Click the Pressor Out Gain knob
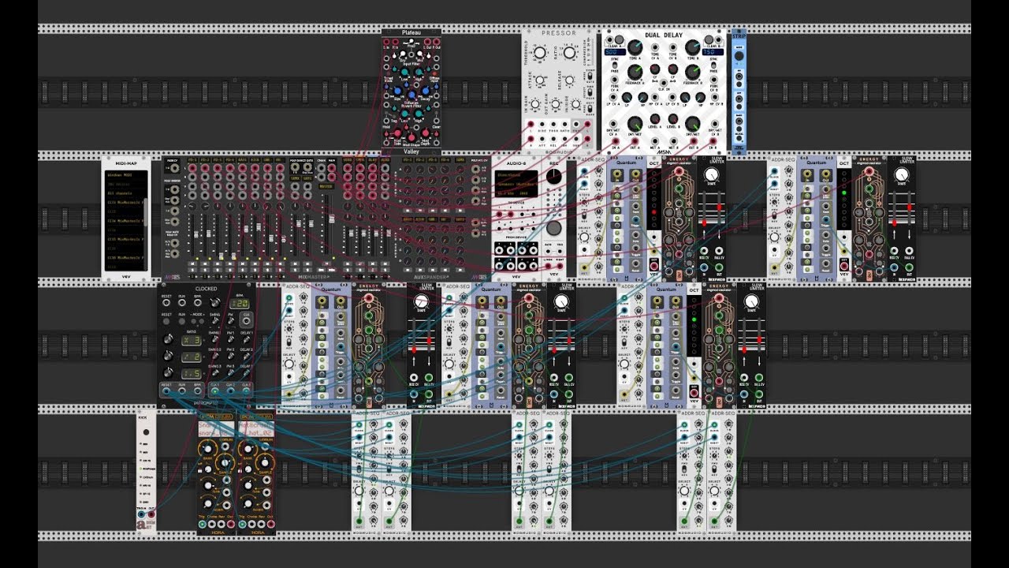Image resolution: width=1009 pixels, height=568 pixels. click(555, 104)
